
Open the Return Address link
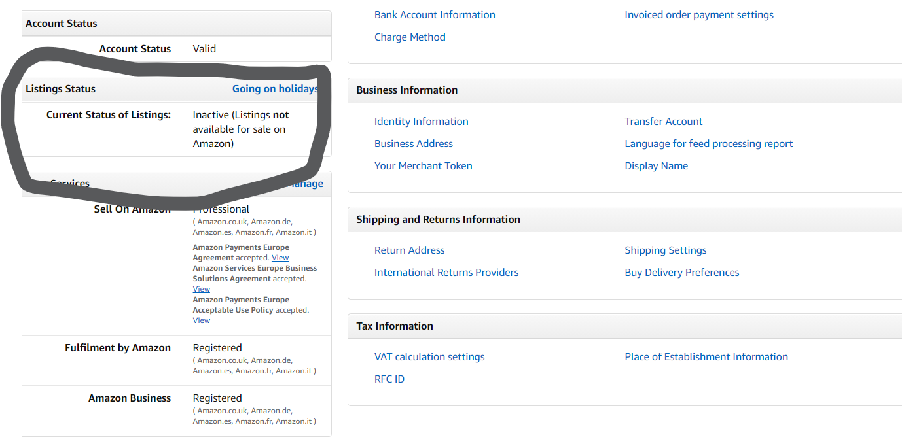point(409,250)
